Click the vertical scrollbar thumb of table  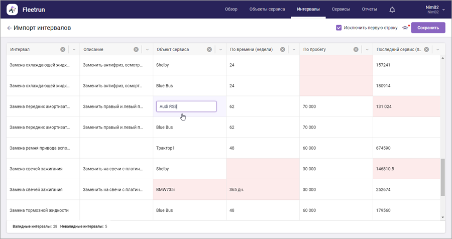[442, 178]
